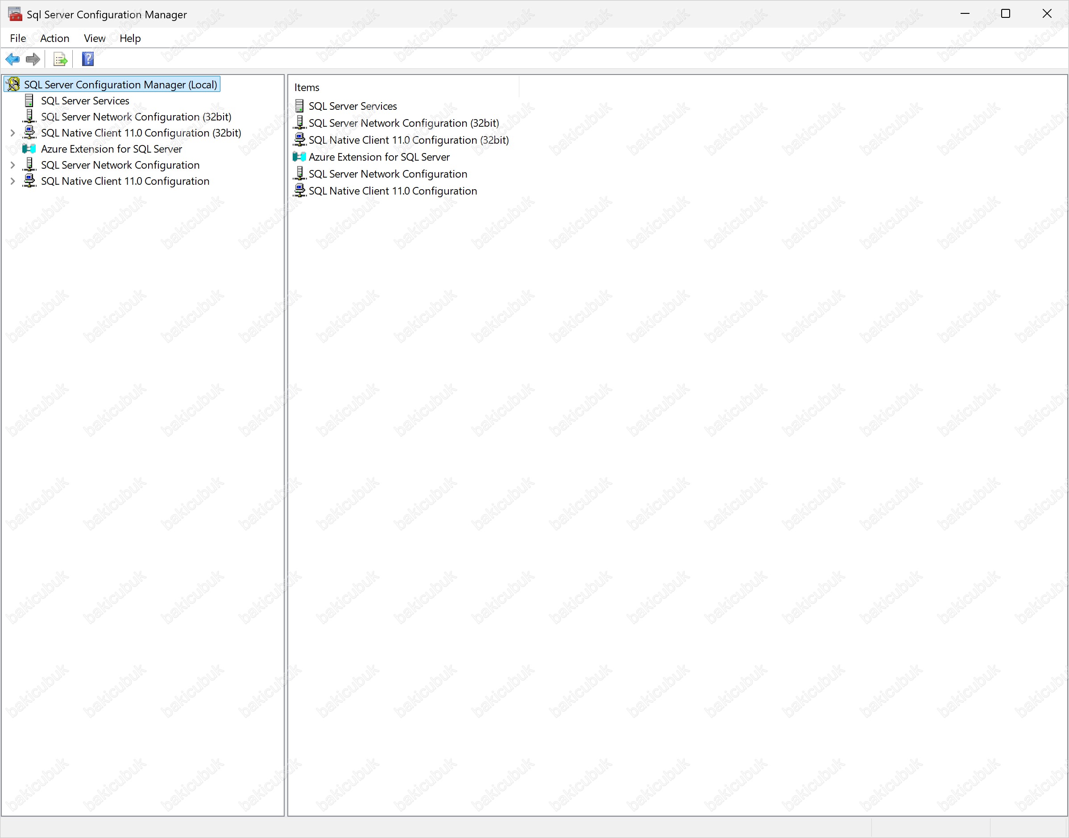
Task: Select Azure Extension for SQL Server tree item
Action: 112,149
